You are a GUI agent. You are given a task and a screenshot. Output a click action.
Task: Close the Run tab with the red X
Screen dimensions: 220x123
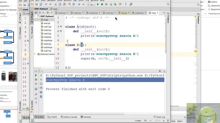36,98
